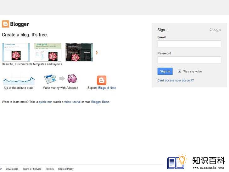Follow the quick tour link

point(45,102)
